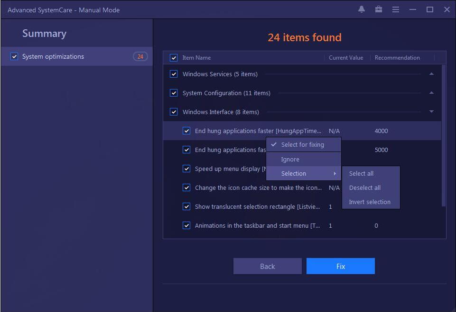The width and height of the screenshot is (456, 312).
Task: Click the results list vertical scrollbar
Action: (x=444, y=135)
